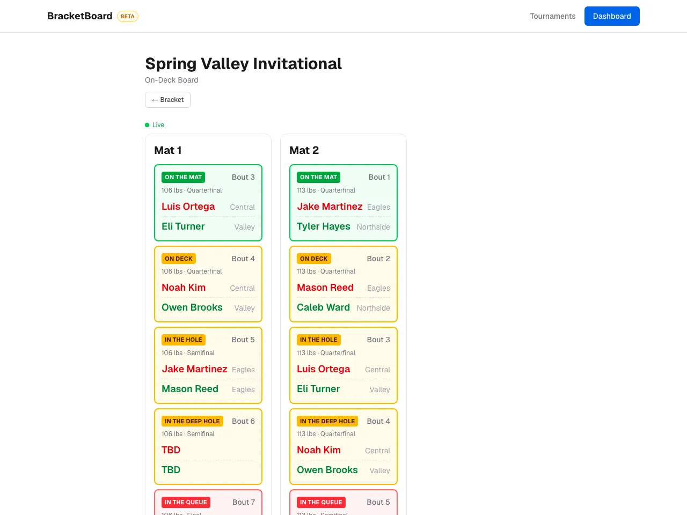Viewport: 687px width, 515px height.
Task: Click the BETA badge next to the logo
Action: [x=128, y=16]
